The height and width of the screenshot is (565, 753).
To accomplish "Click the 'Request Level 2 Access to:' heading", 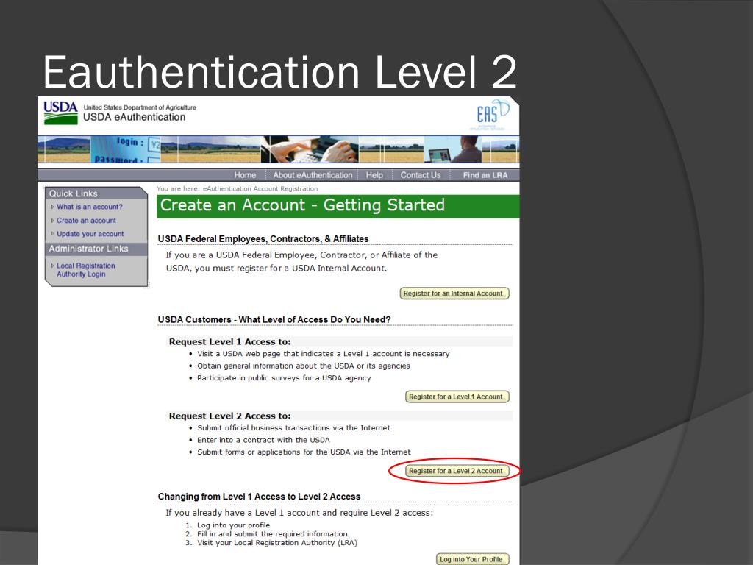I will [229, 416].
